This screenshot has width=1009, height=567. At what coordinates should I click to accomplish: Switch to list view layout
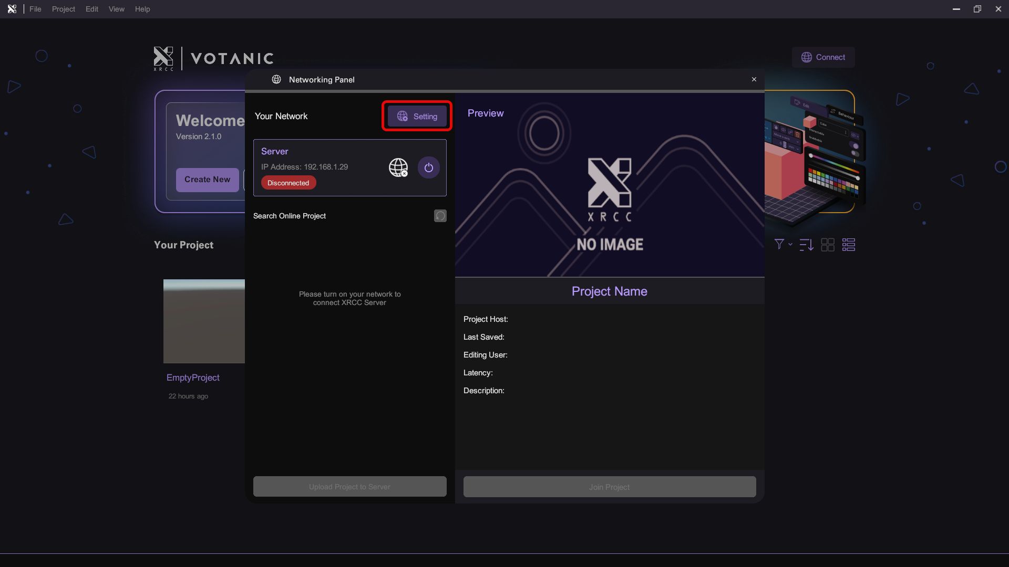(x=849, y=245)
